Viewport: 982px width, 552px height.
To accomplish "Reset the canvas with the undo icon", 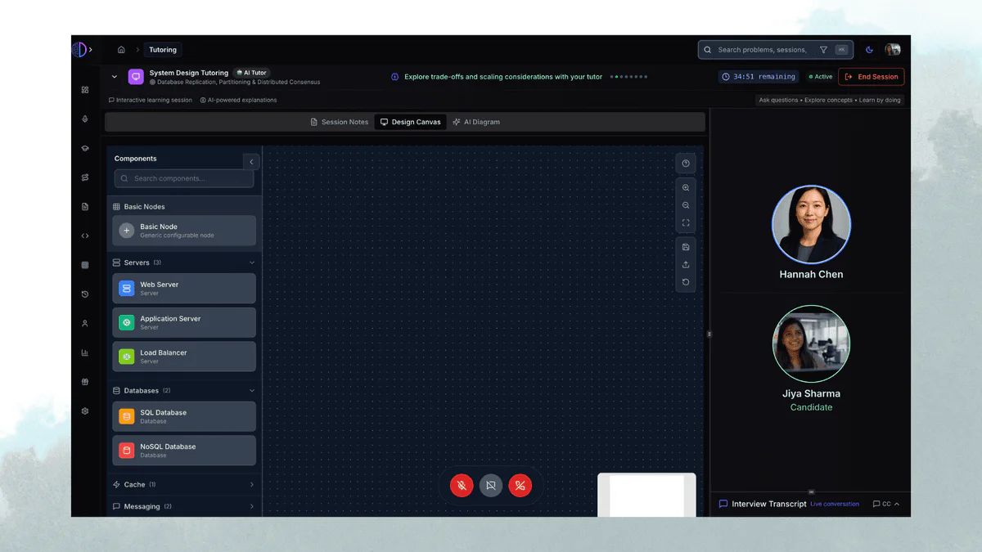I will 686,282.
